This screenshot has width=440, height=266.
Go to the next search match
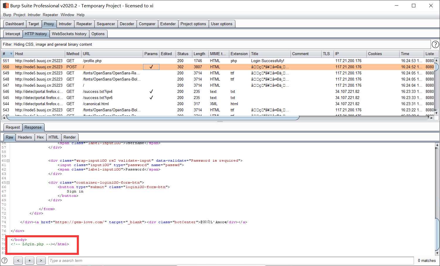click(41, 260)
